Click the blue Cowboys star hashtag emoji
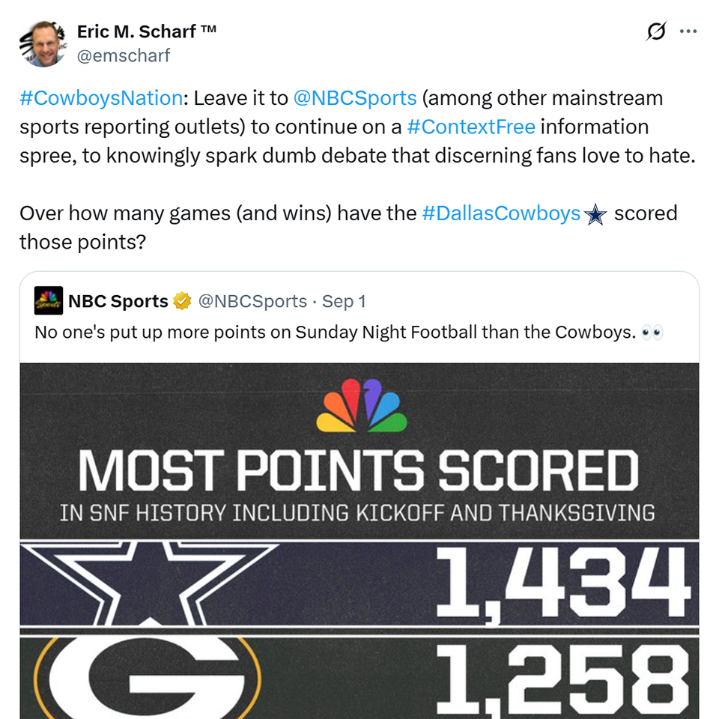 pyautogui.click(x=595, y=214)
